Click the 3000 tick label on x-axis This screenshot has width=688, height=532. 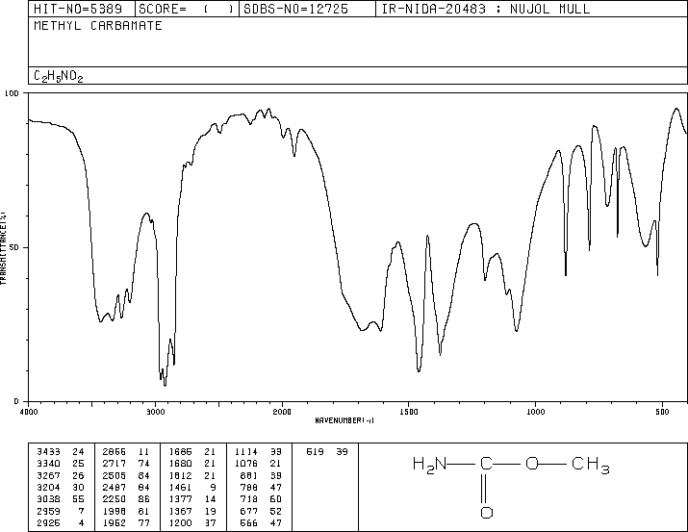(x=155, y=412)
